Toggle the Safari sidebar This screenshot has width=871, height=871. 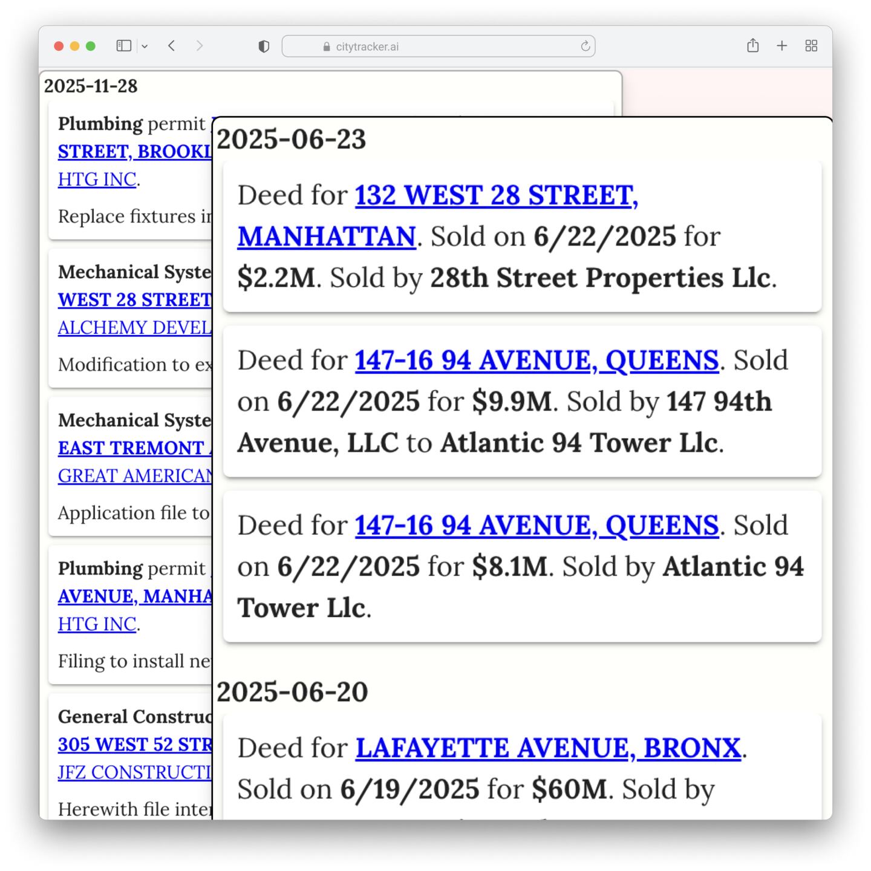click(x=123, y=45)
